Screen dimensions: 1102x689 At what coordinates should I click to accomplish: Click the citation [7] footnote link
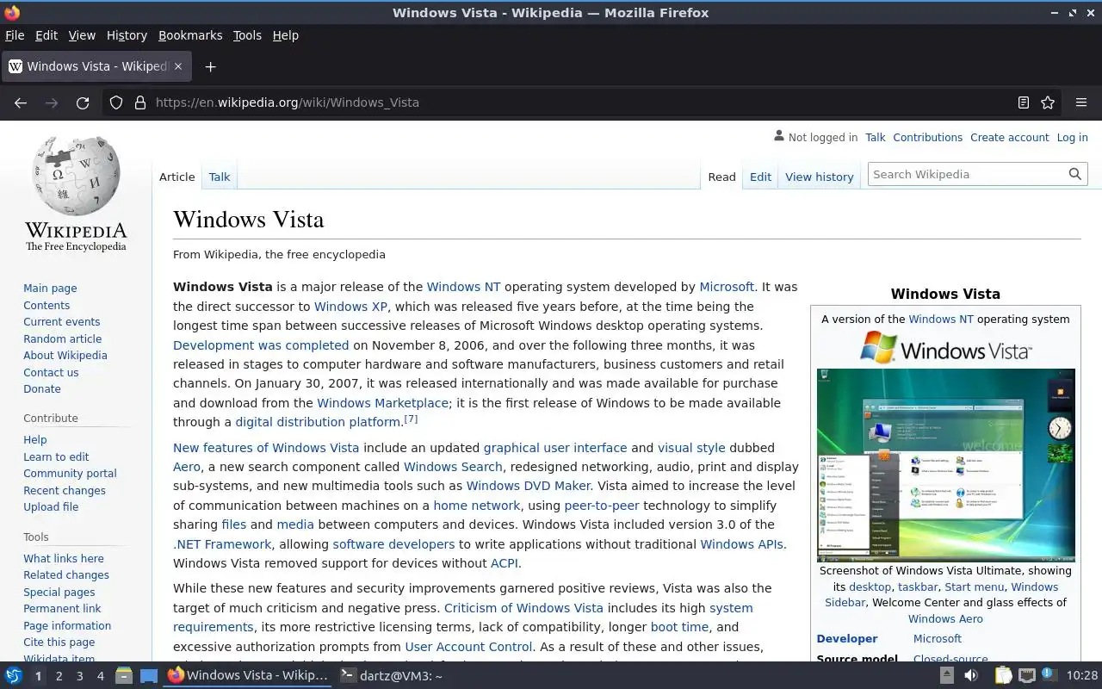click(x=411, y=419)
